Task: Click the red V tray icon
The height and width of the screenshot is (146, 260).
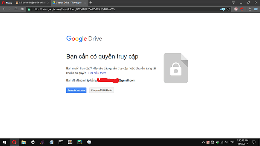Action: click(x=208, y=142)
